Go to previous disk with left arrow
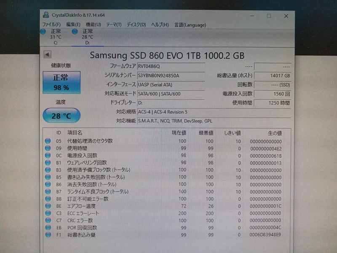 [47, 54]
